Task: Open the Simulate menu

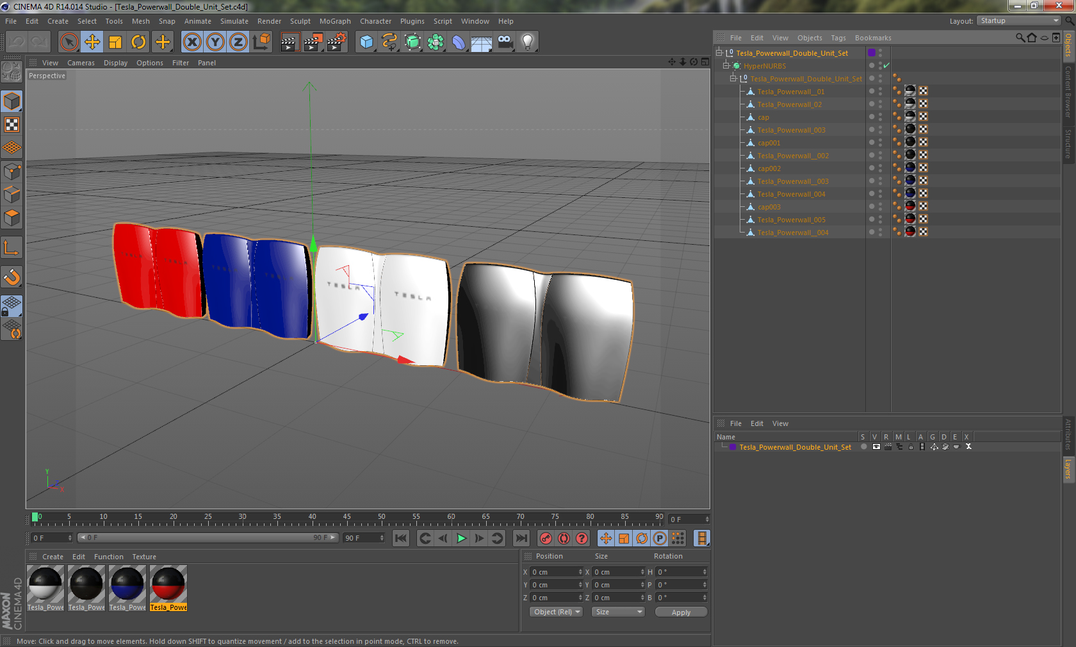Action: (234, 21)
